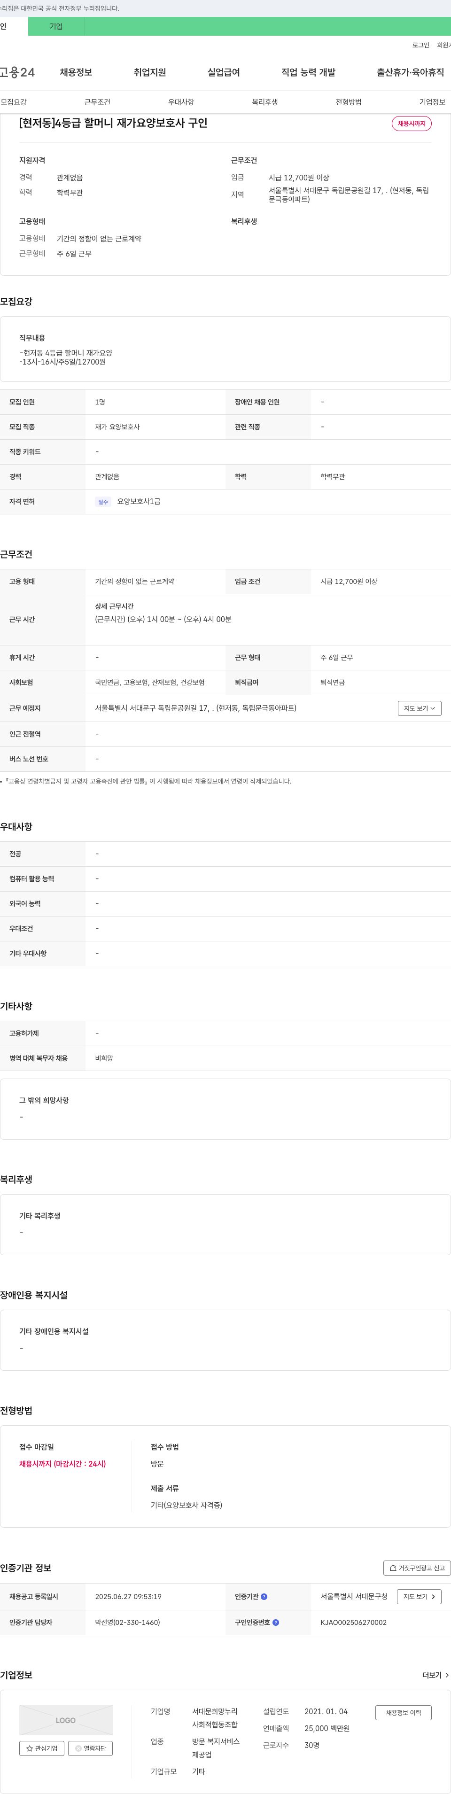Click the 재가 요양보호사 job type cell

coord(117,427)
